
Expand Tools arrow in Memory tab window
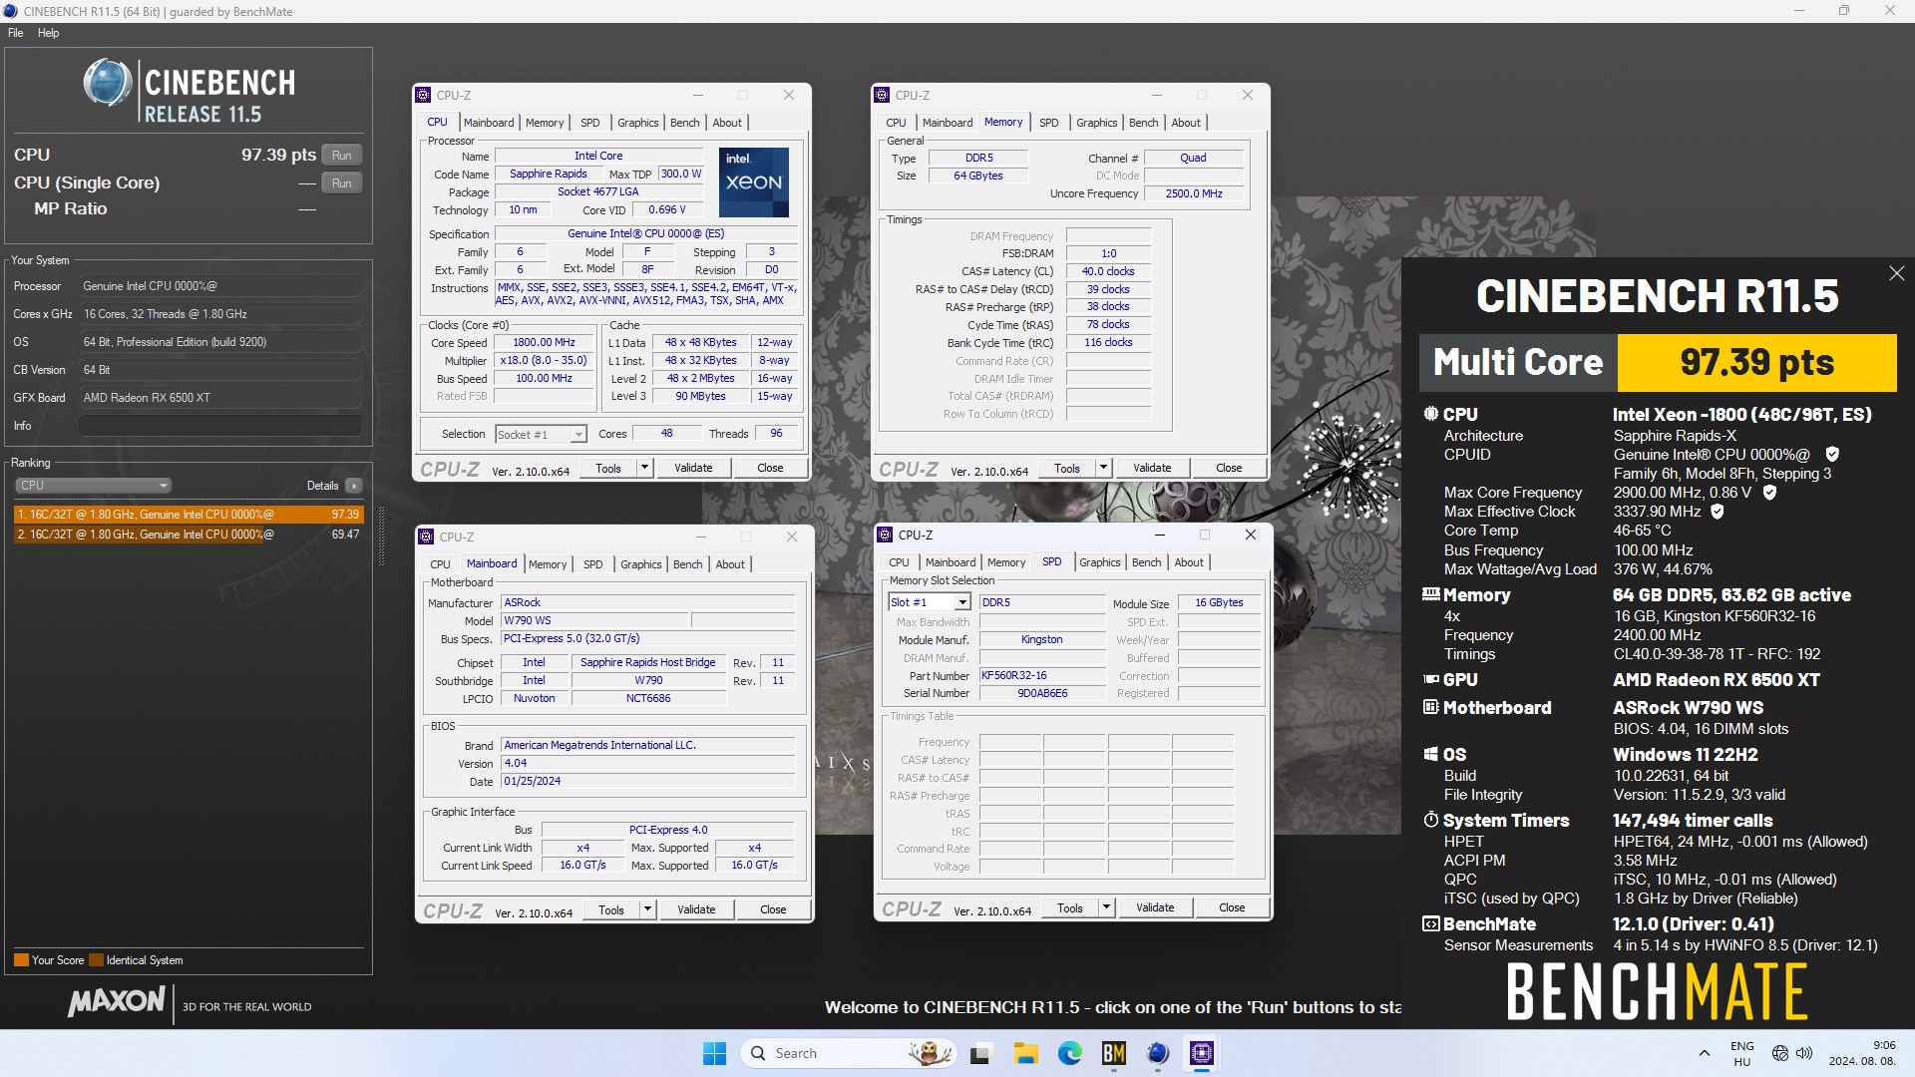(x=1103, y=468)
